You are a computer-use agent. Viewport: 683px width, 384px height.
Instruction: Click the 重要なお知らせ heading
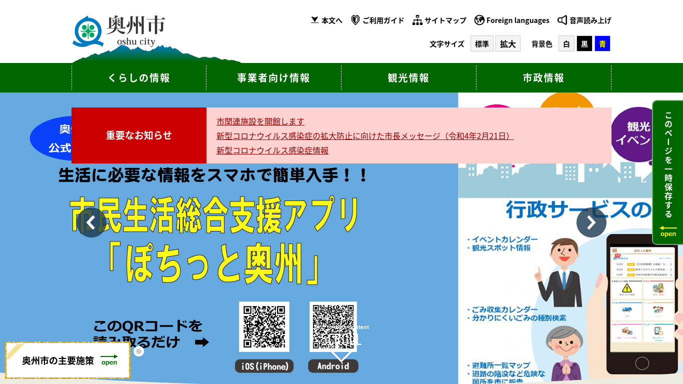(x=139, y=135)
